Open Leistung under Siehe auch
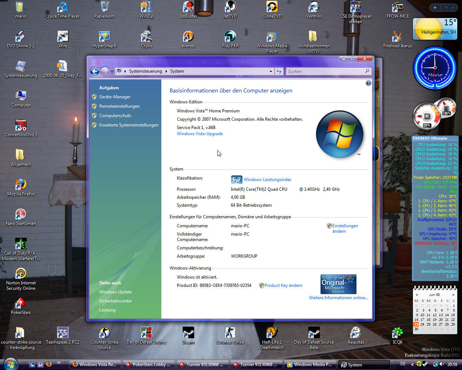 [107, 310]
